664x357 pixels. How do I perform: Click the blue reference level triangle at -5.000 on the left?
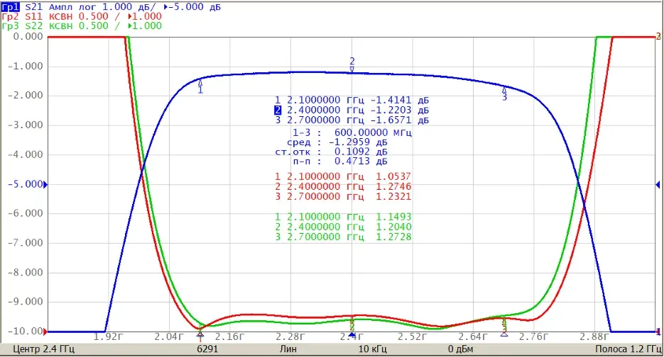click(x=45, y=185)
